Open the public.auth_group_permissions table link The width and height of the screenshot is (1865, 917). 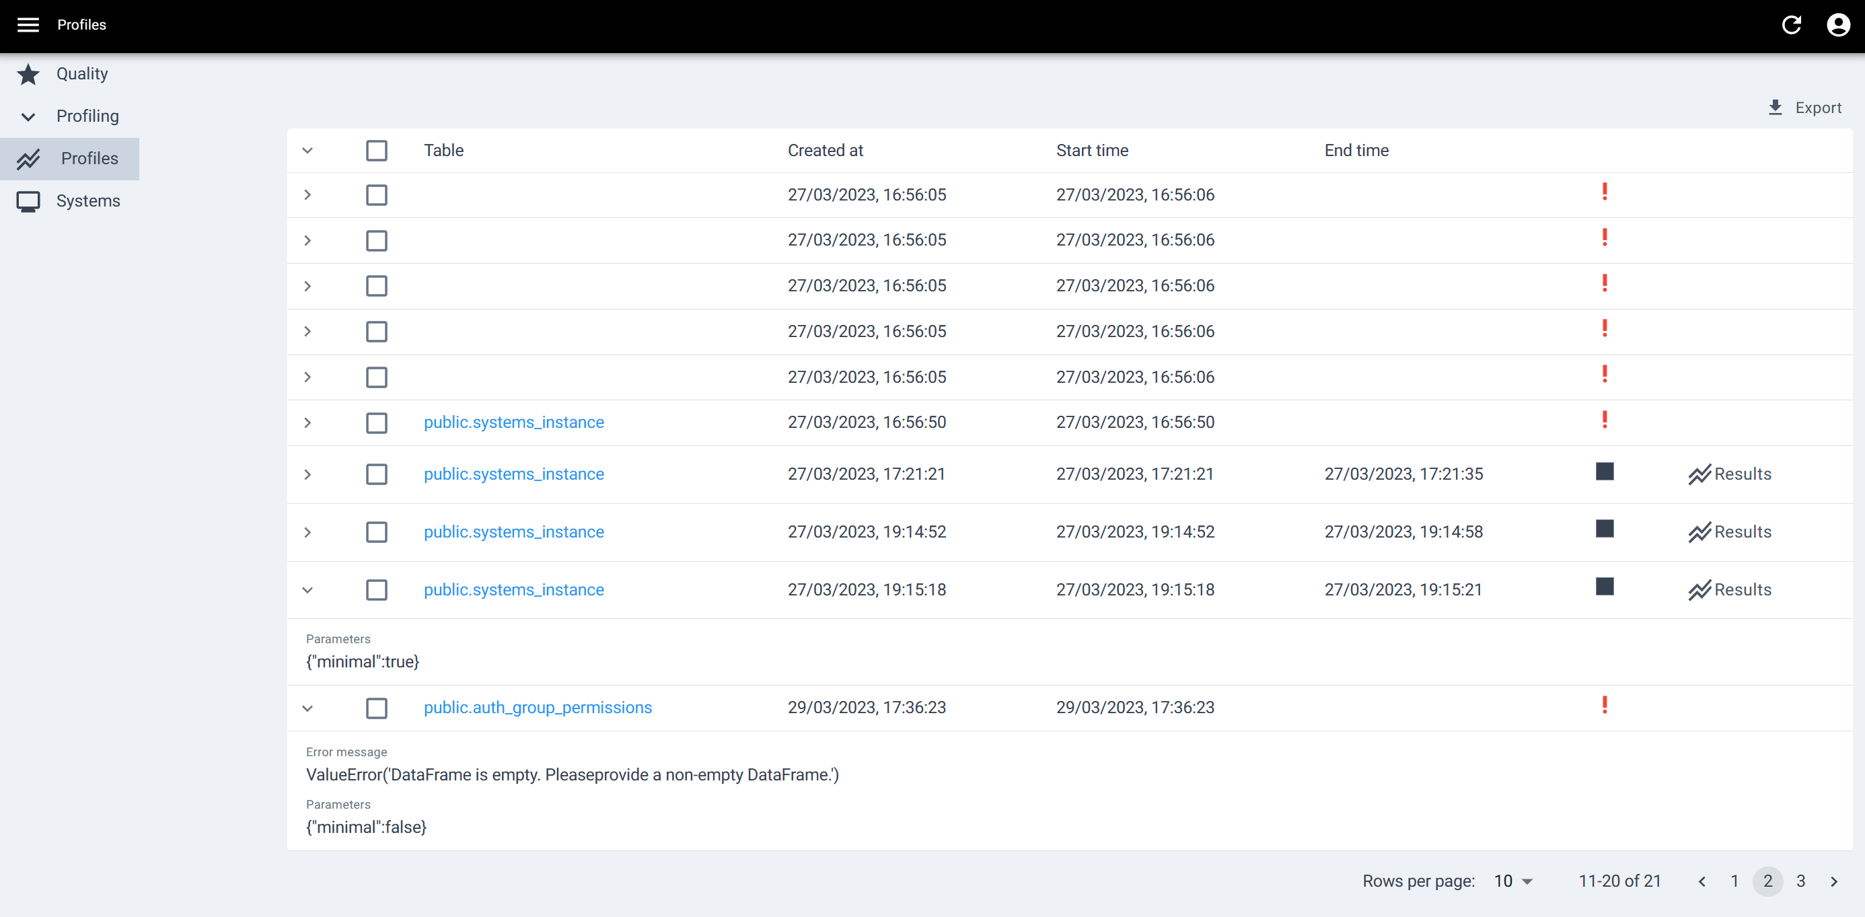tap(538, 708)
